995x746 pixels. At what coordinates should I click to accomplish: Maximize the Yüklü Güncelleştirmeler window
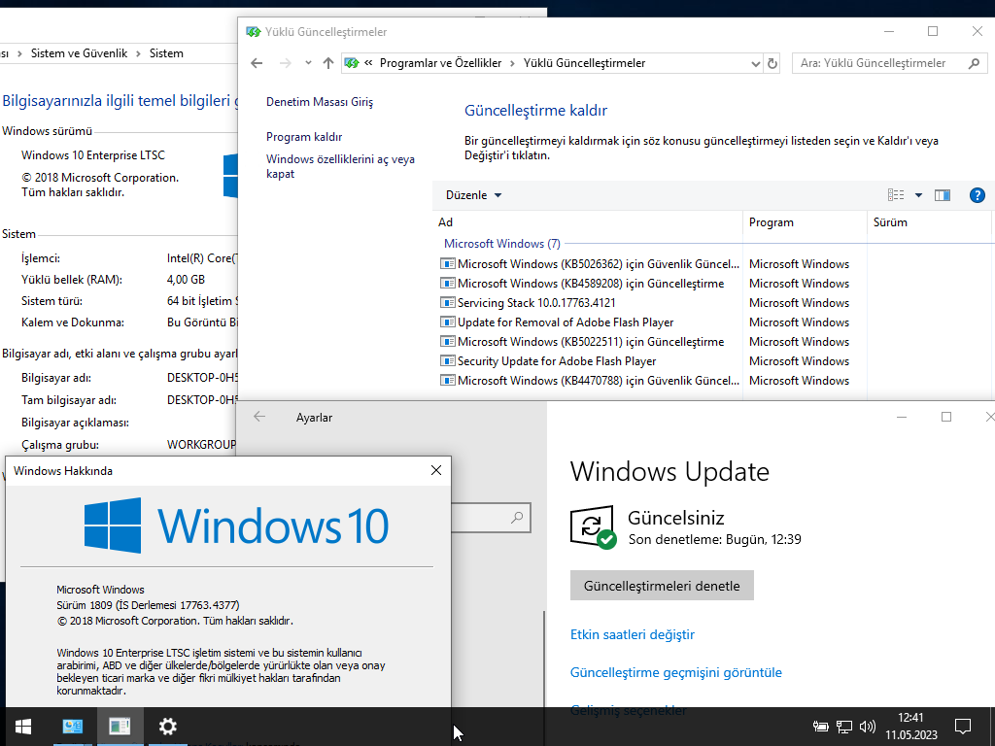tap(933, 31)
